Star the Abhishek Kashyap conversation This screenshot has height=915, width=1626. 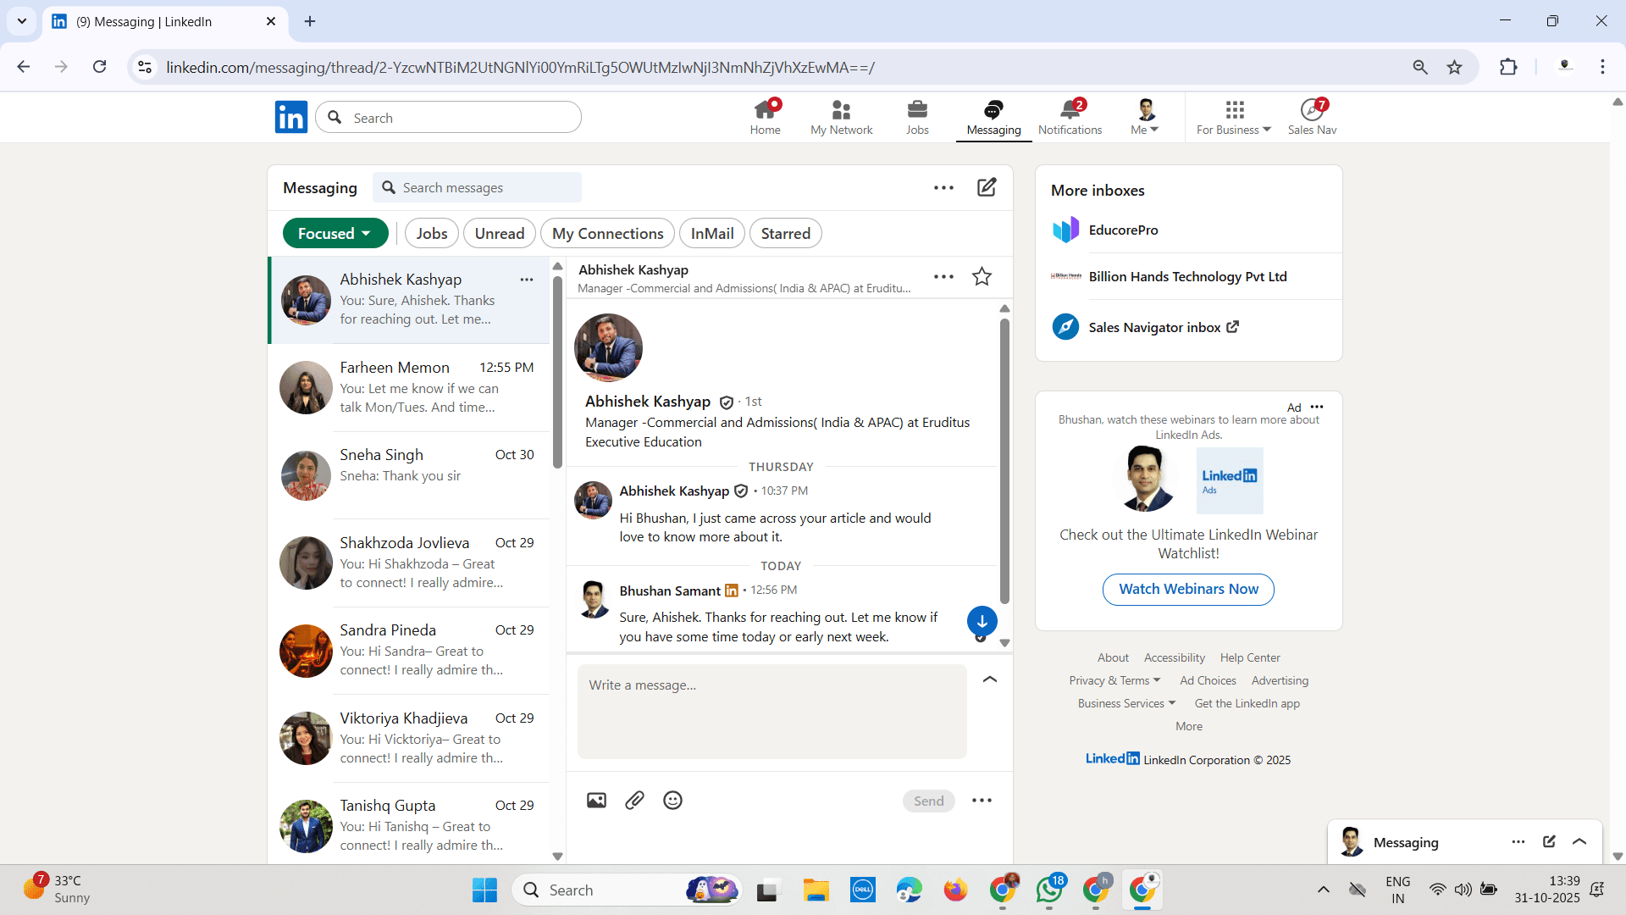(x=982, y=276)
